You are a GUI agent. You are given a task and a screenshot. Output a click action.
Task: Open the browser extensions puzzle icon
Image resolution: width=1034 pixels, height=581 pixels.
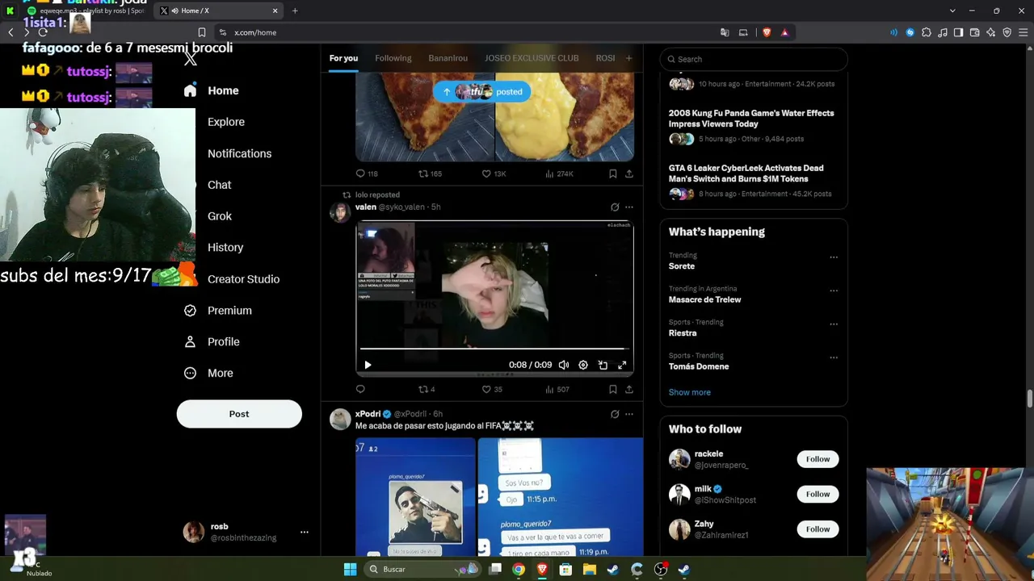[926, 32]
